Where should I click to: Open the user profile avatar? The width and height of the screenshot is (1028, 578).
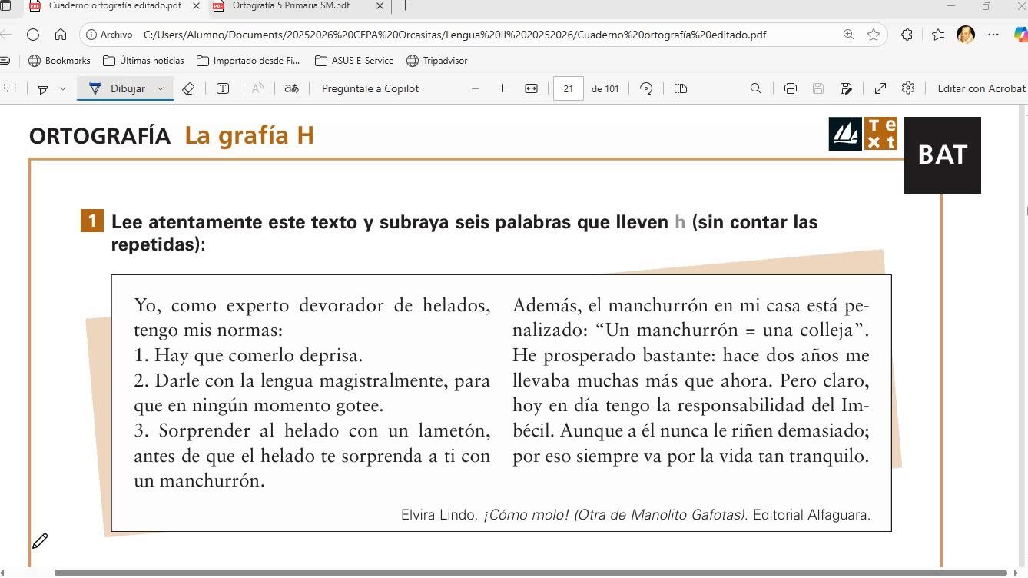(966, 35)
